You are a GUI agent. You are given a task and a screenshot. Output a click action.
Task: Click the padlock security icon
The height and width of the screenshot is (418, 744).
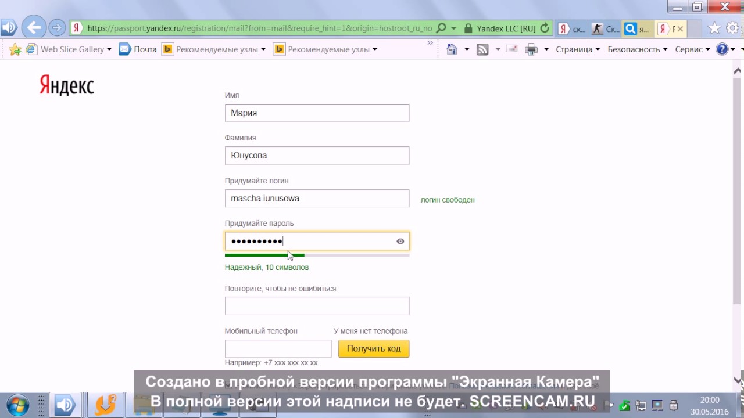[468, 28]
